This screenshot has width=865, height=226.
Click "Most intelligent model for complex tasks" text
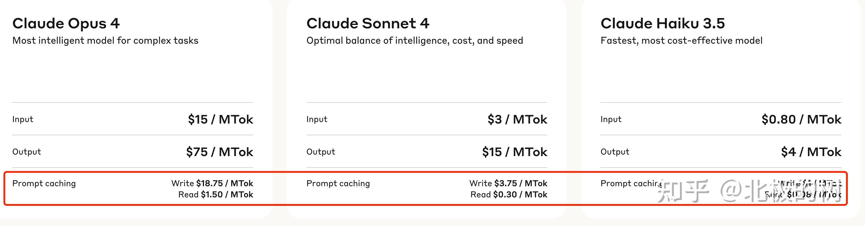coord(105,41)
